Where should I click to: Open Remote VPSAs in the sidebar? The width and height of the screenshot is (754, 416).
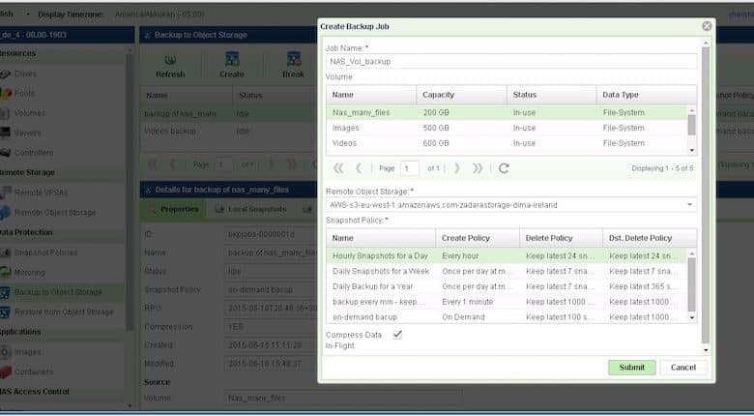pos(41,193)
